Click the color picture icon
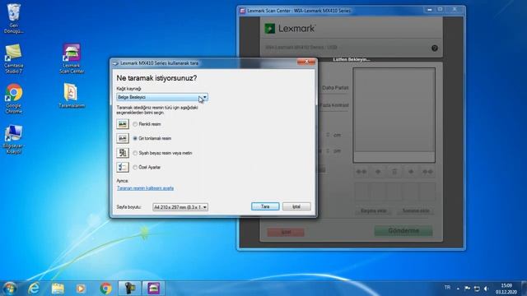 123,124
